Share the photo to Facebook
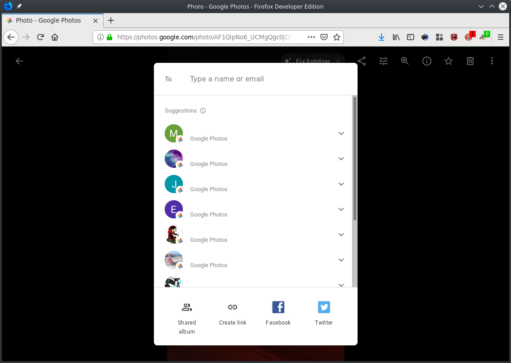The width and height of the screenshot is (511, 363). coord(278,314)
